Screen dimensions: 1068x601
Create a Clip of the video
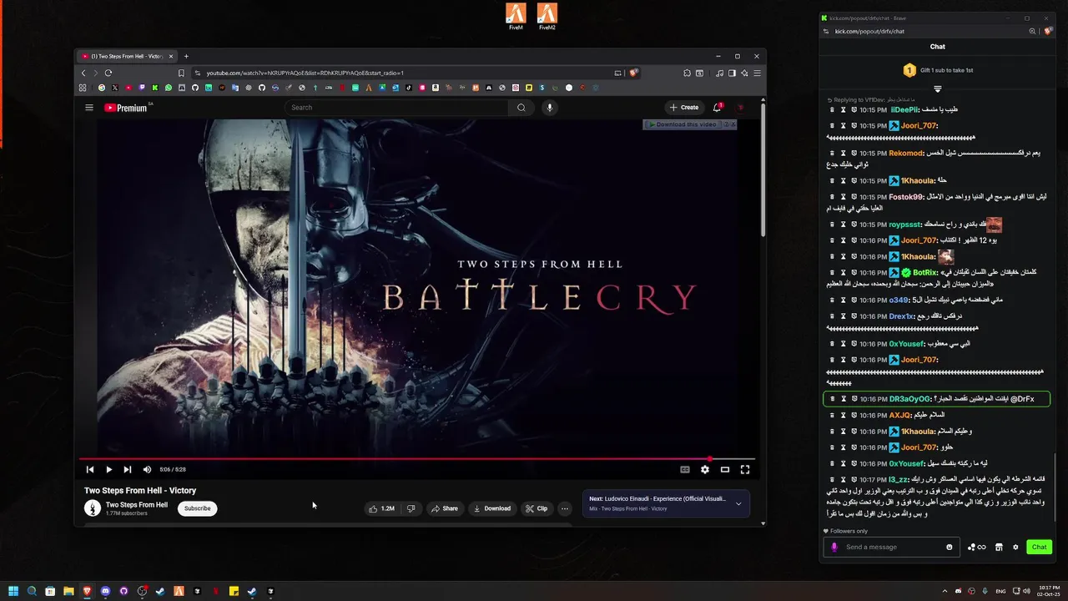[537, 508]
